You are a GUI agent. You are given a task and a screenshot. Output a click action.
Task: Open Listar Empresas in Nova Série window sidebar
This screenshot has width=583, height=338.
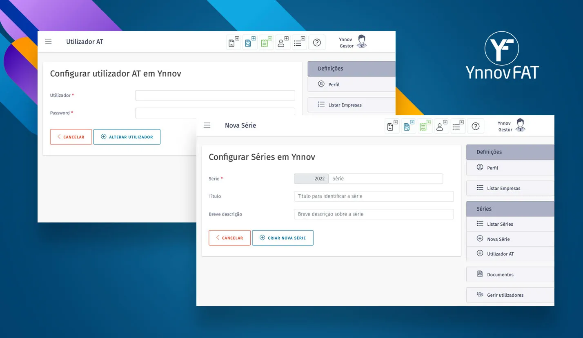pyautogui.click(x=510, y=188)
